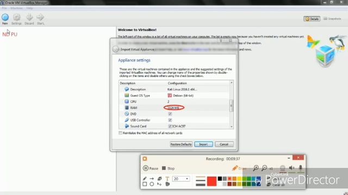Click the zoom out magnifier in recorder
Viewport: 348px width, 195px height.
(264, 168)
